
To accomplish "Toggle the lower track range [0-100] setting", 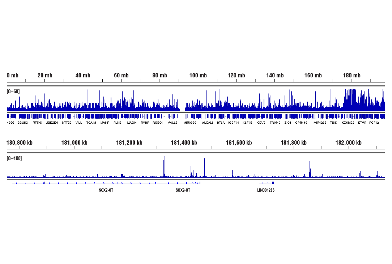I will (14, 158).
